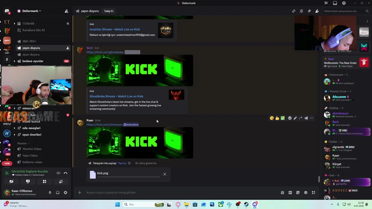Open the GIF picker

pyautogui.click(x=290, y=192)
